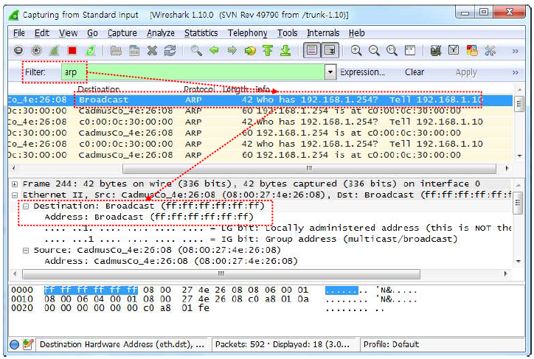
Task: Go back in packet history arrow
Action: (214, 51)
